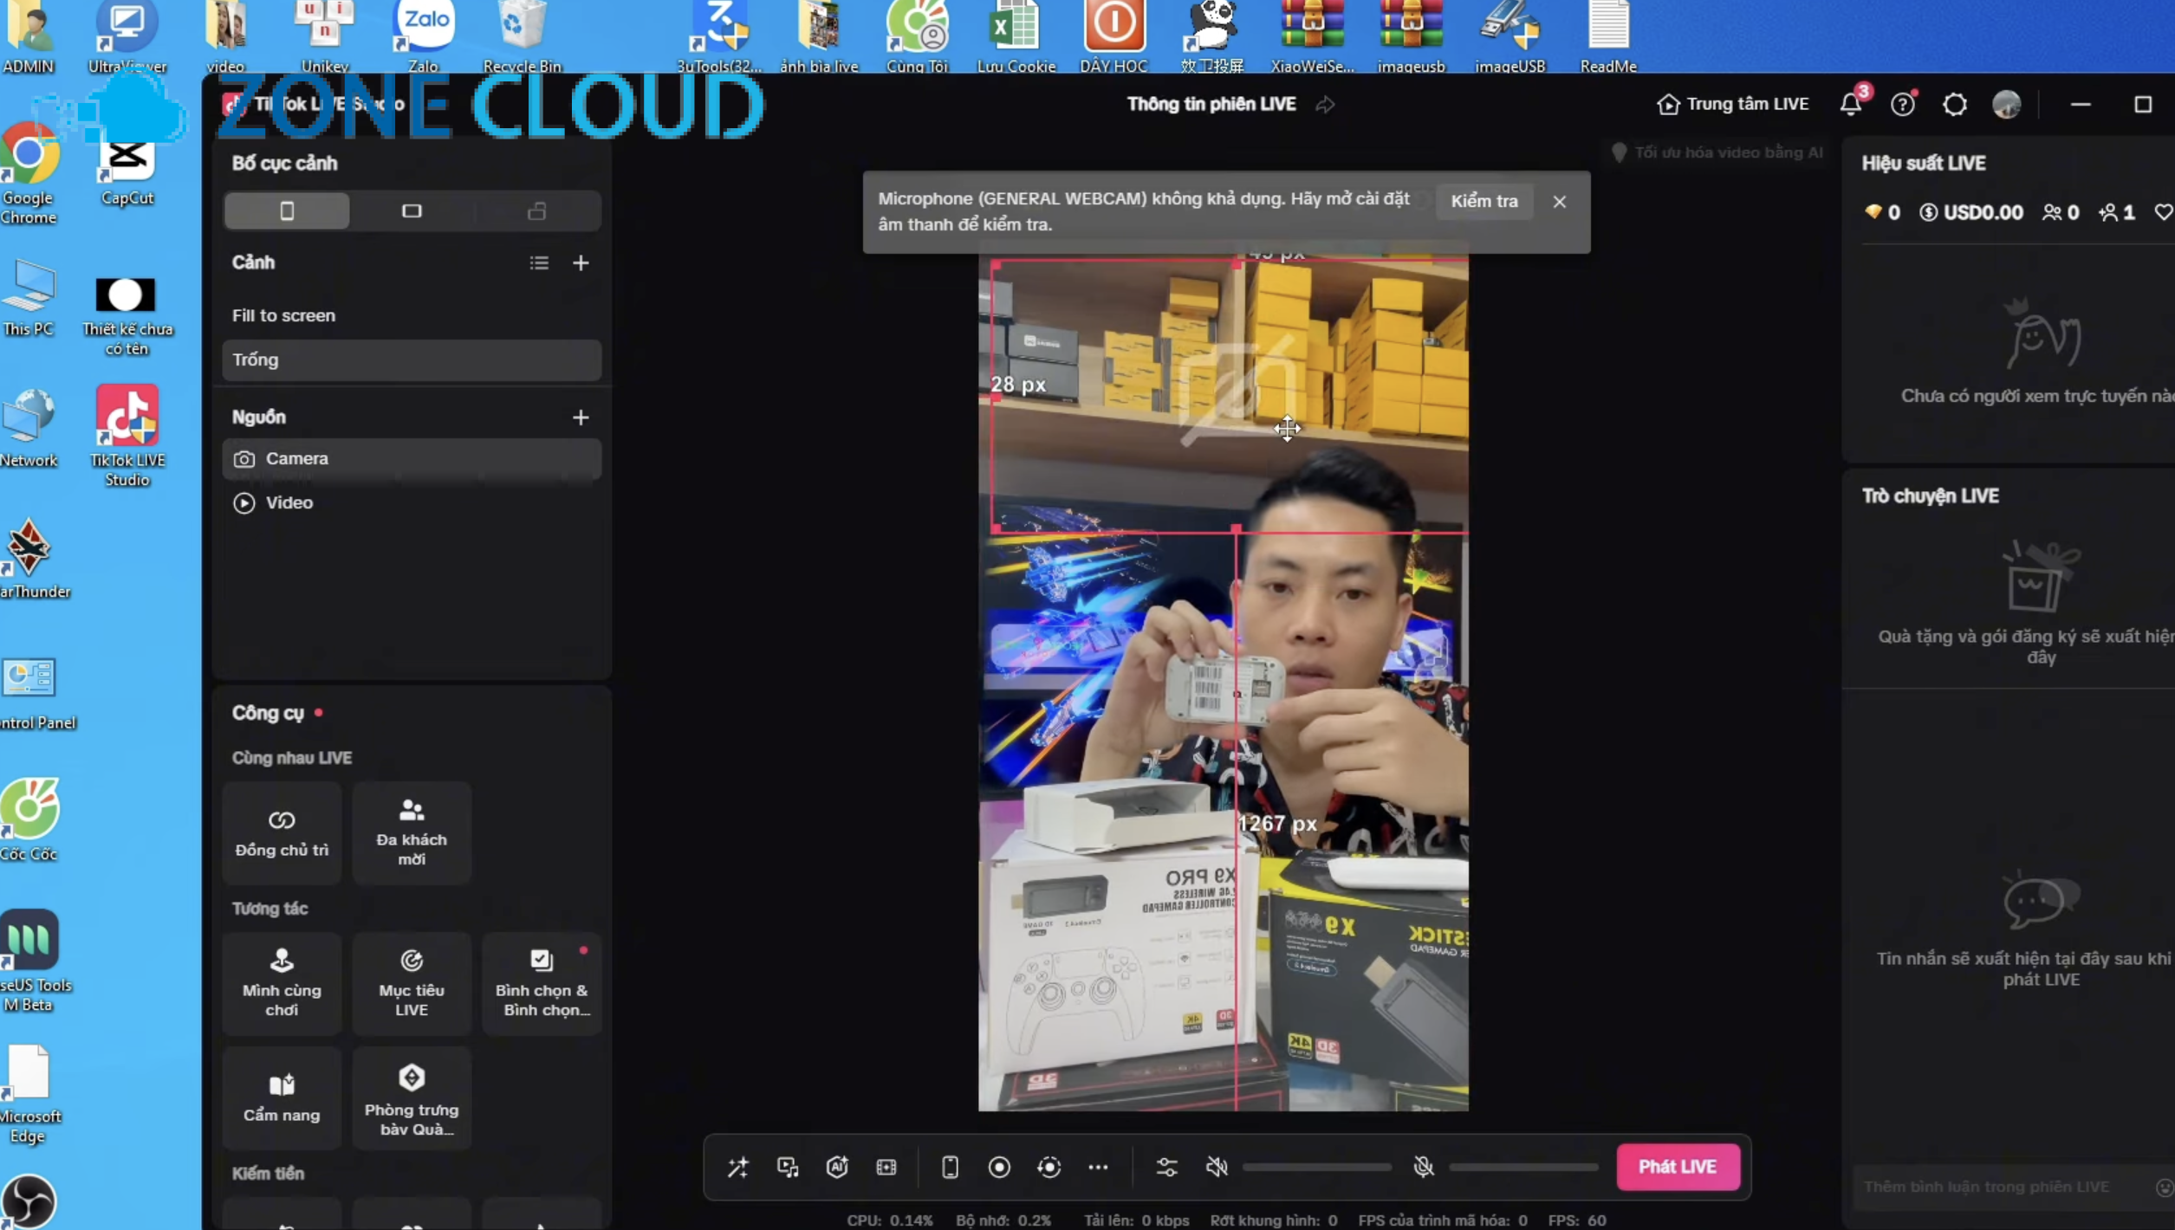Select the landscape scene layout
This screenshot has width=2175, height=1230.
click(x=412, y=210)
